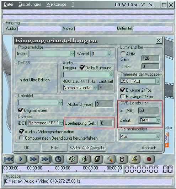Expand the Tonspur audio track dropdown
This screenshot has width=176, height=189.
111,75
